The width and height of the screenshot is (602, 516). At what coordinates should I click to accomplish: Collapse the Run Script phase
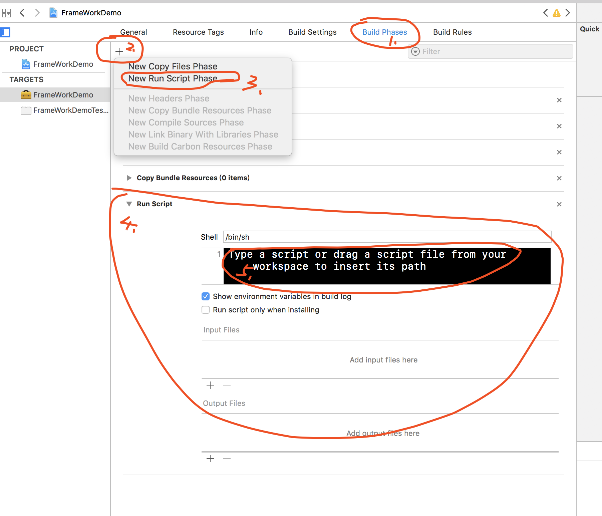click(129, 204)
